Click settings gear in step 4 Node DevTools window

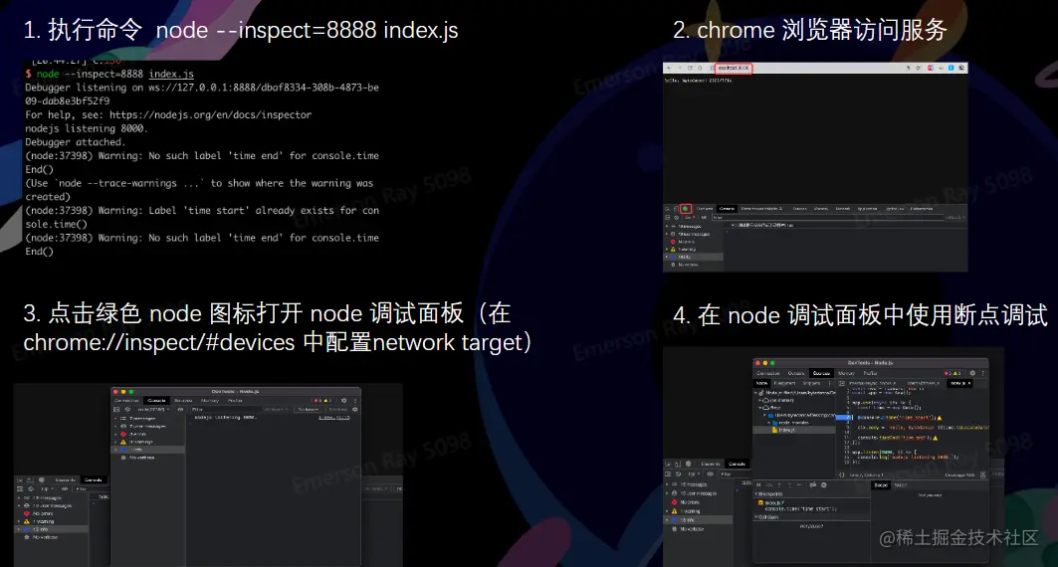972,373
